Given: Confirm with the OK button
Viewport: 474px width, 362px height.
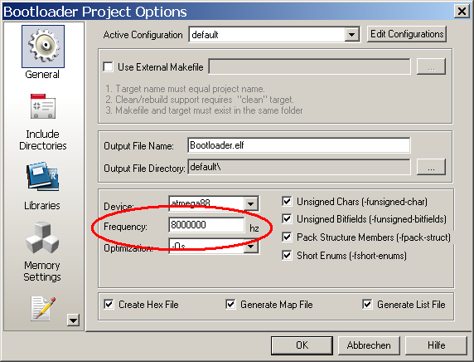Looking at the screenshot, I should pyautogui.click(x=302, y=345).
